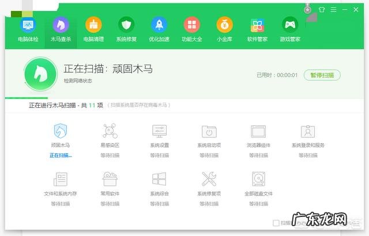
Task: Select the 文件和系统内存 document icon
Action: coord(61,179)
